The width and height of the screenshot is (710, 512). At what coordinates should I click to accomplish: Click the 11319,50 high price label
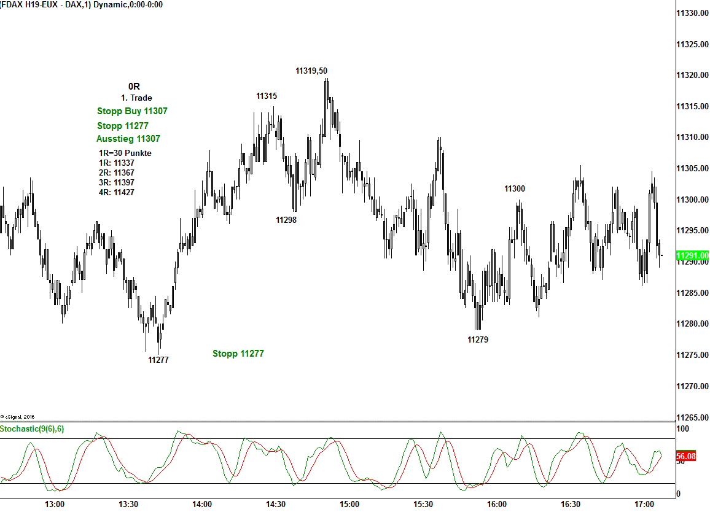click(x=311, y=71)
